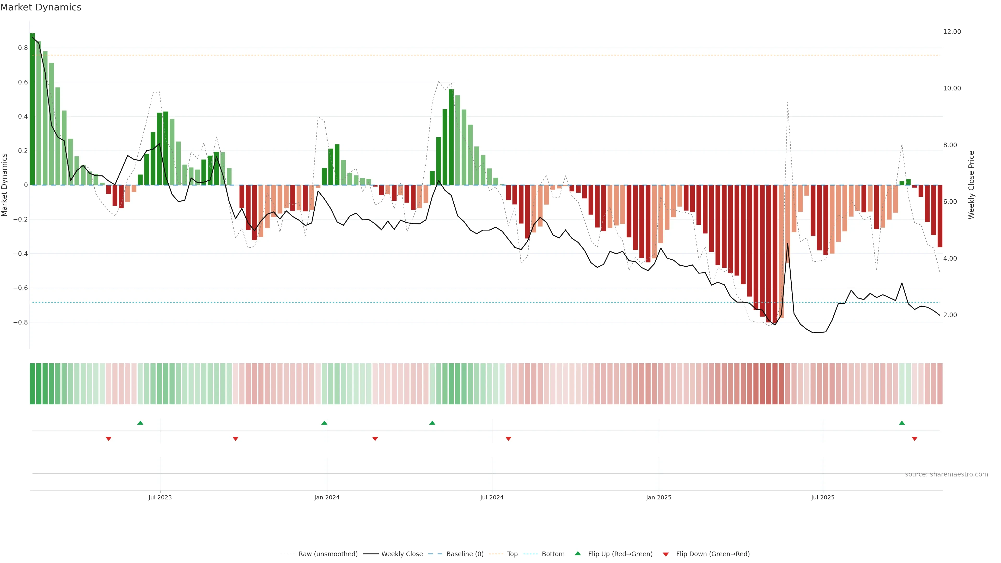Image resolution: width=1001 pixels, height=563 pixels.
Task: Click the last green flip-up triangle in late 2025
Action: pos(901,423)
